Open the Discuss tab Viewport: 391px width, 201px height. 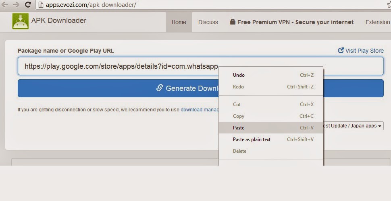208,22
